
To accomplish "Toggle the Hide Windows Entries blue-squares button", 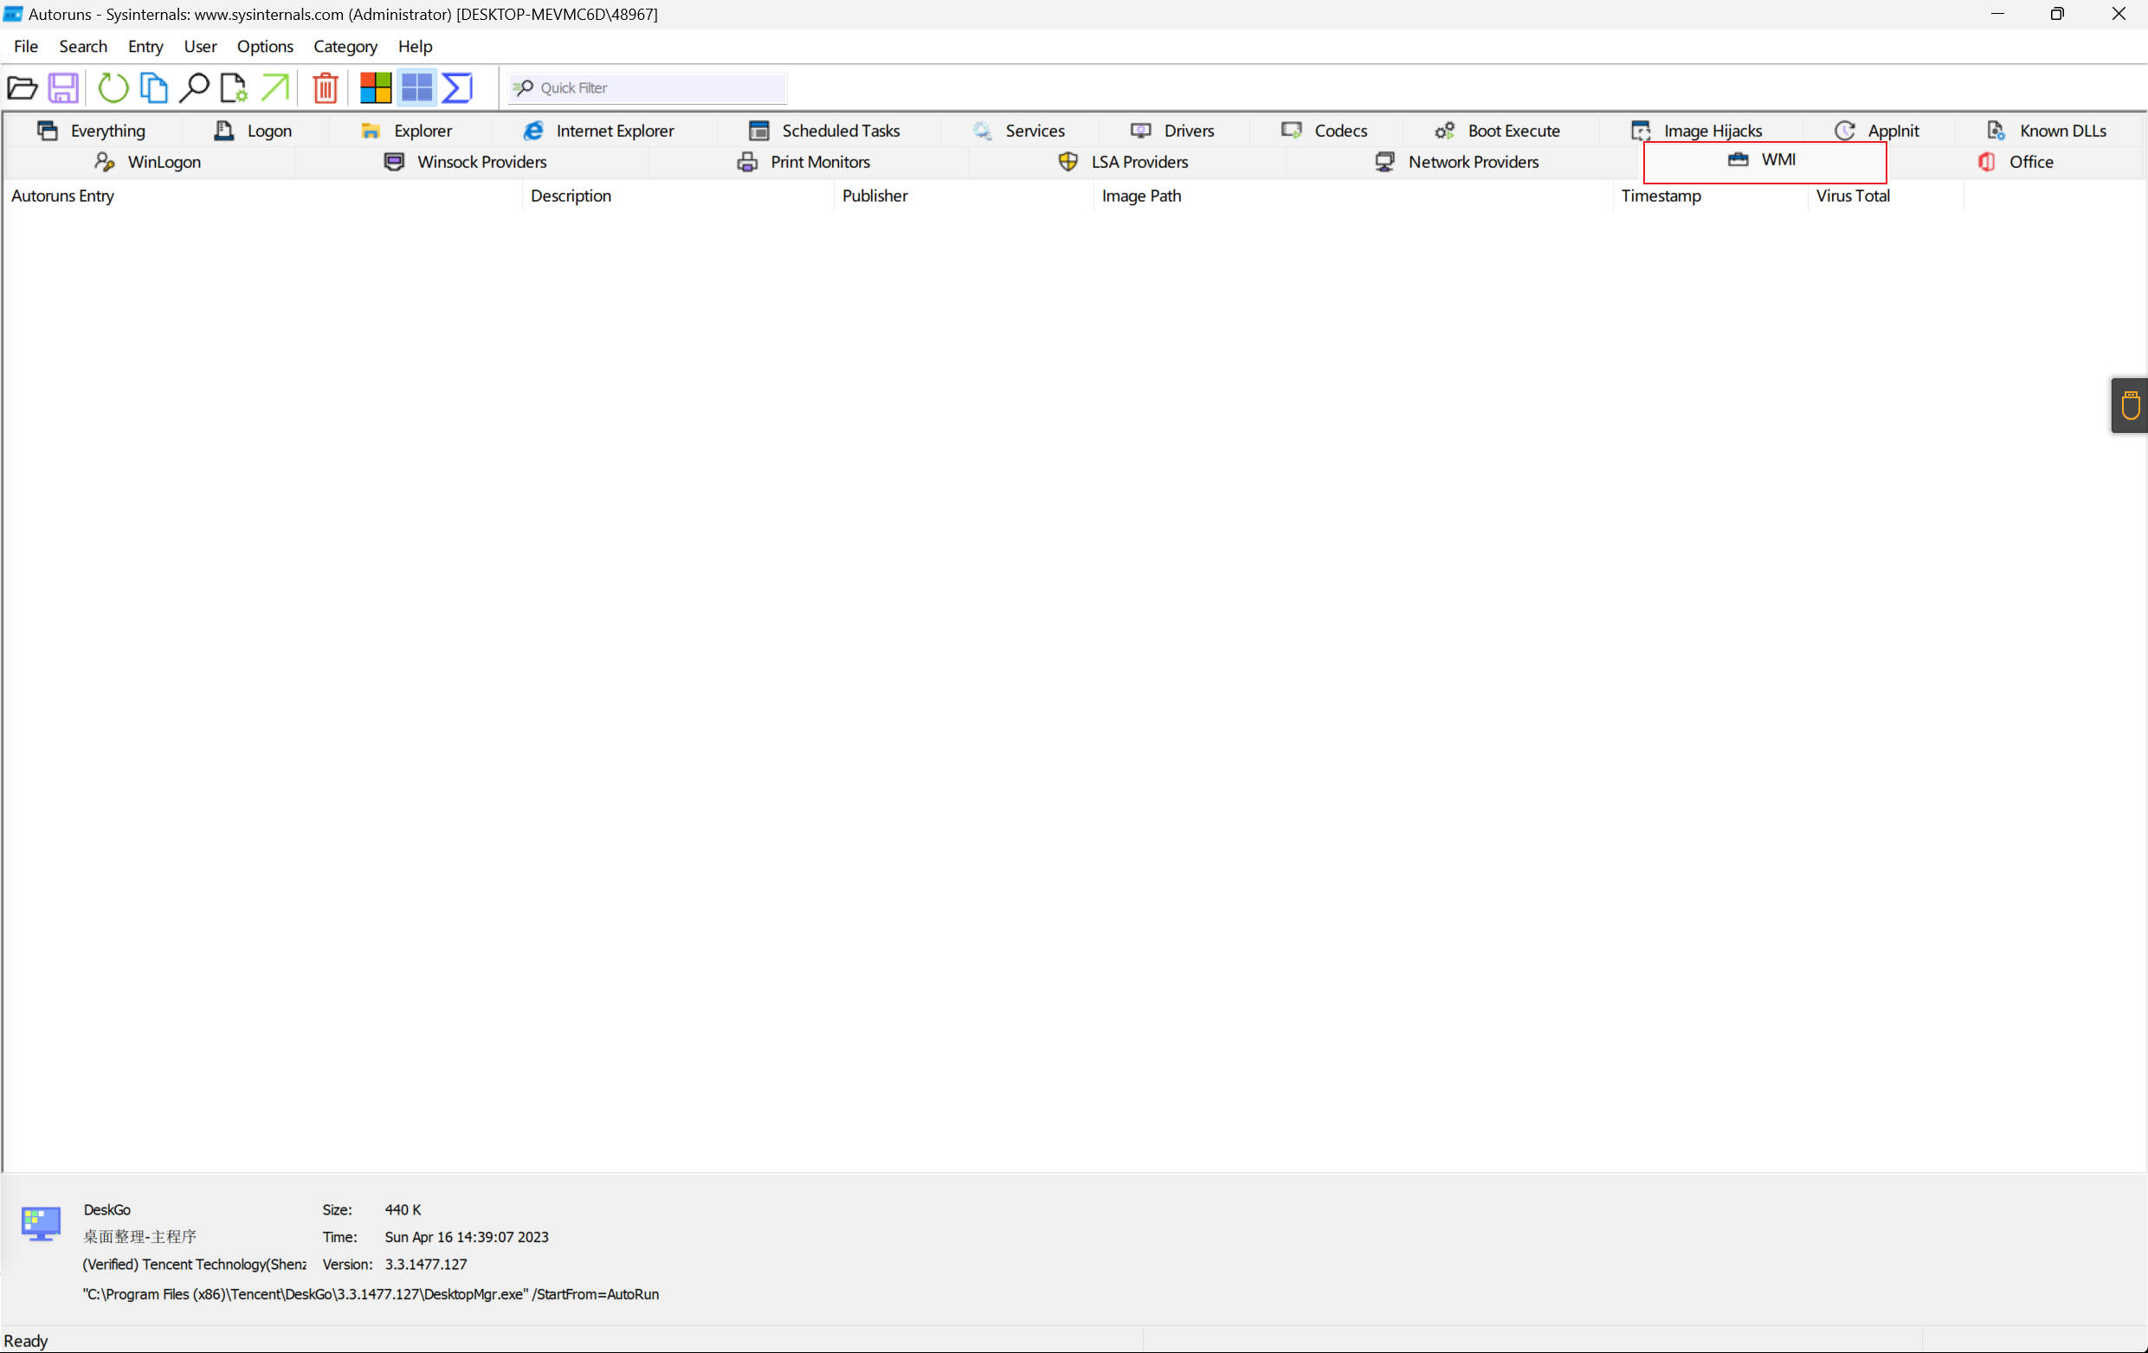I will (x=416, y=87).
